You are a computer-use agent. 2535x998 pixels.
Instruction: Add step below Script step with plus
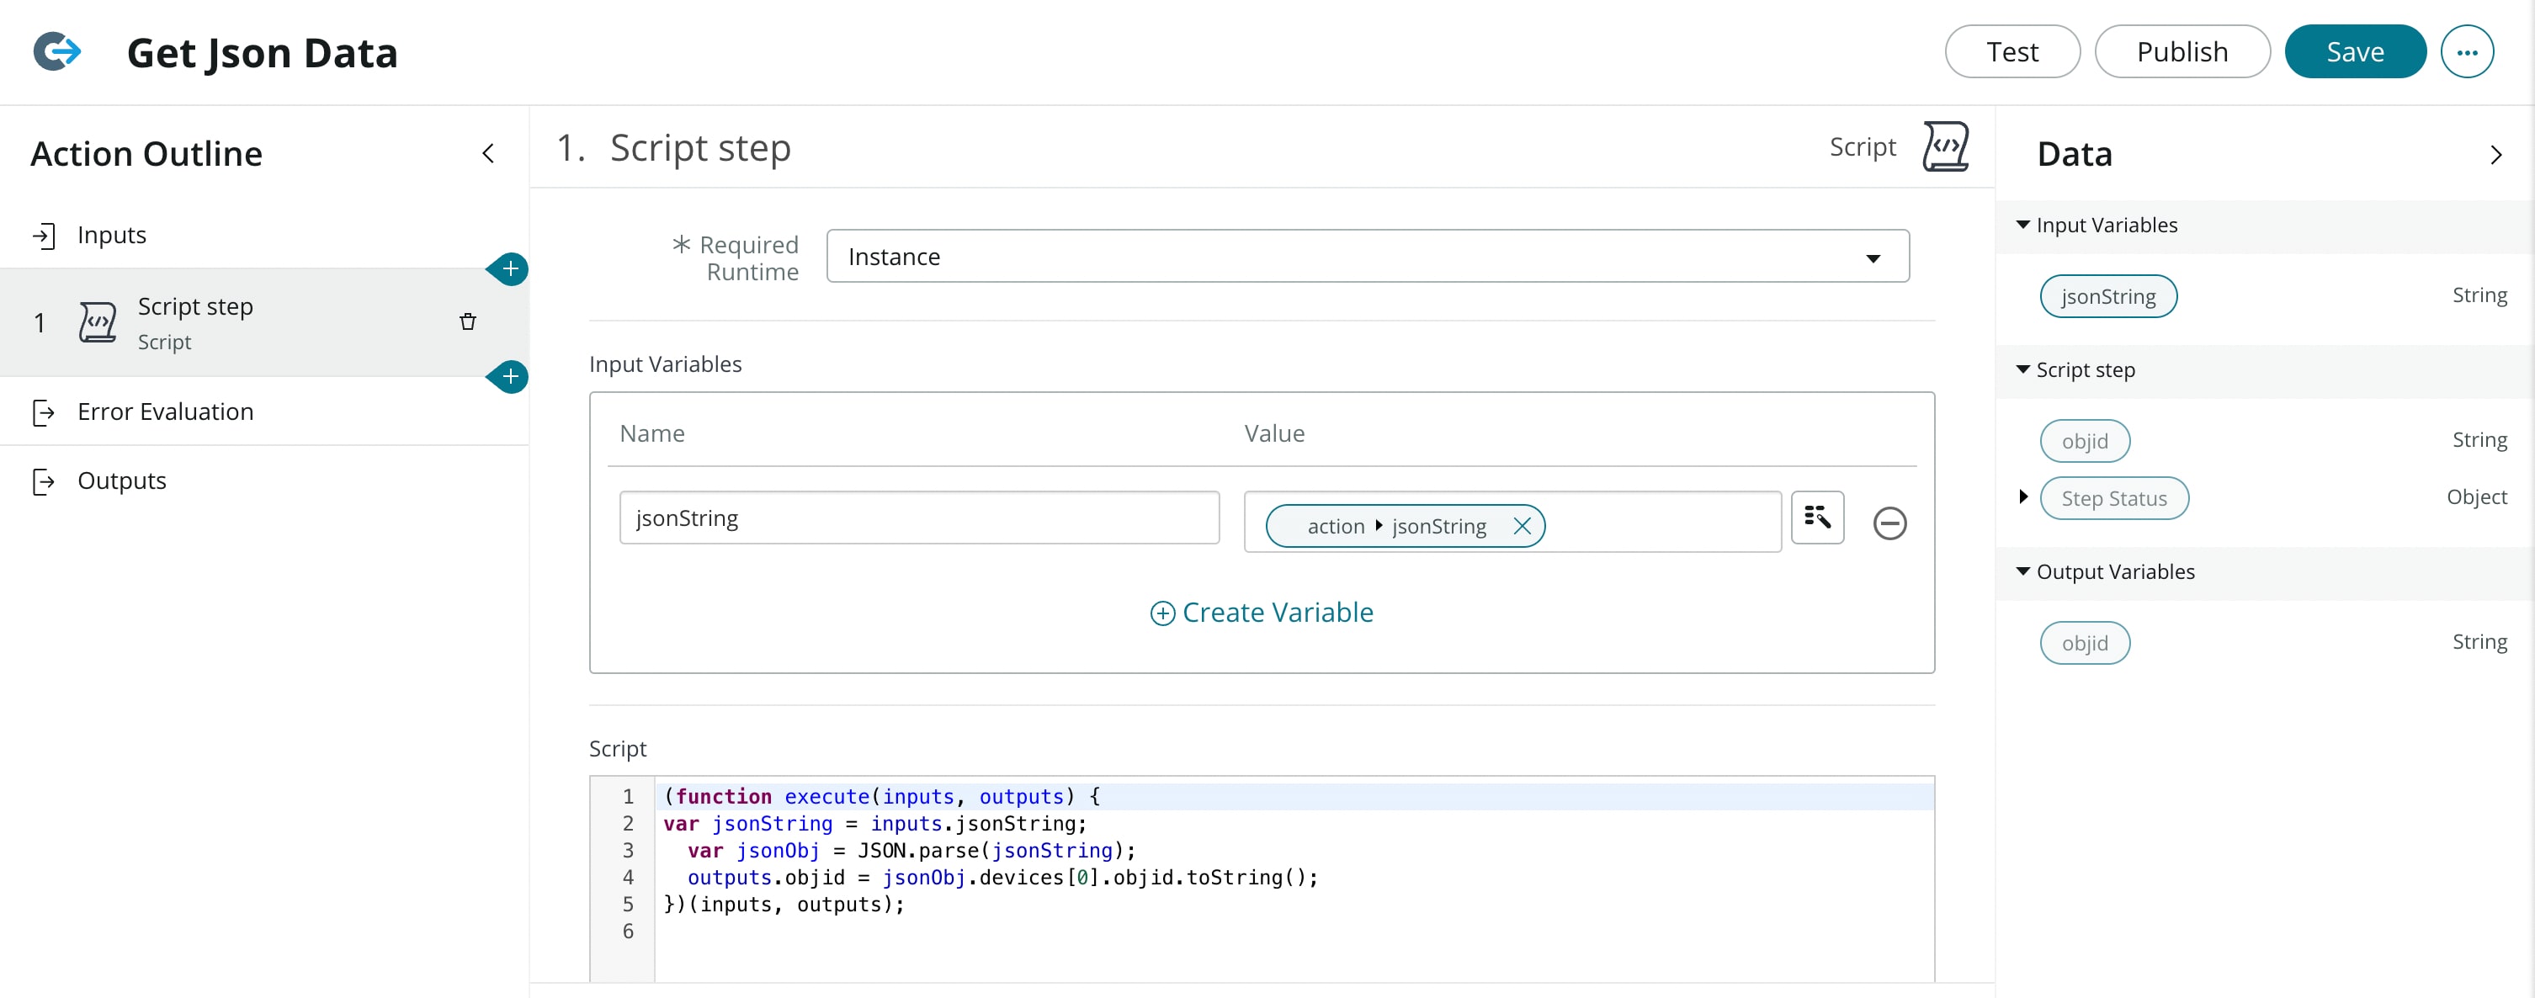point(510,377)
